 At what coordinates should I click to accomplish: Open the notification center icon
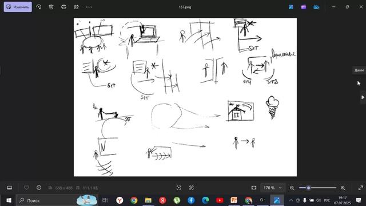tap(359, 200)
